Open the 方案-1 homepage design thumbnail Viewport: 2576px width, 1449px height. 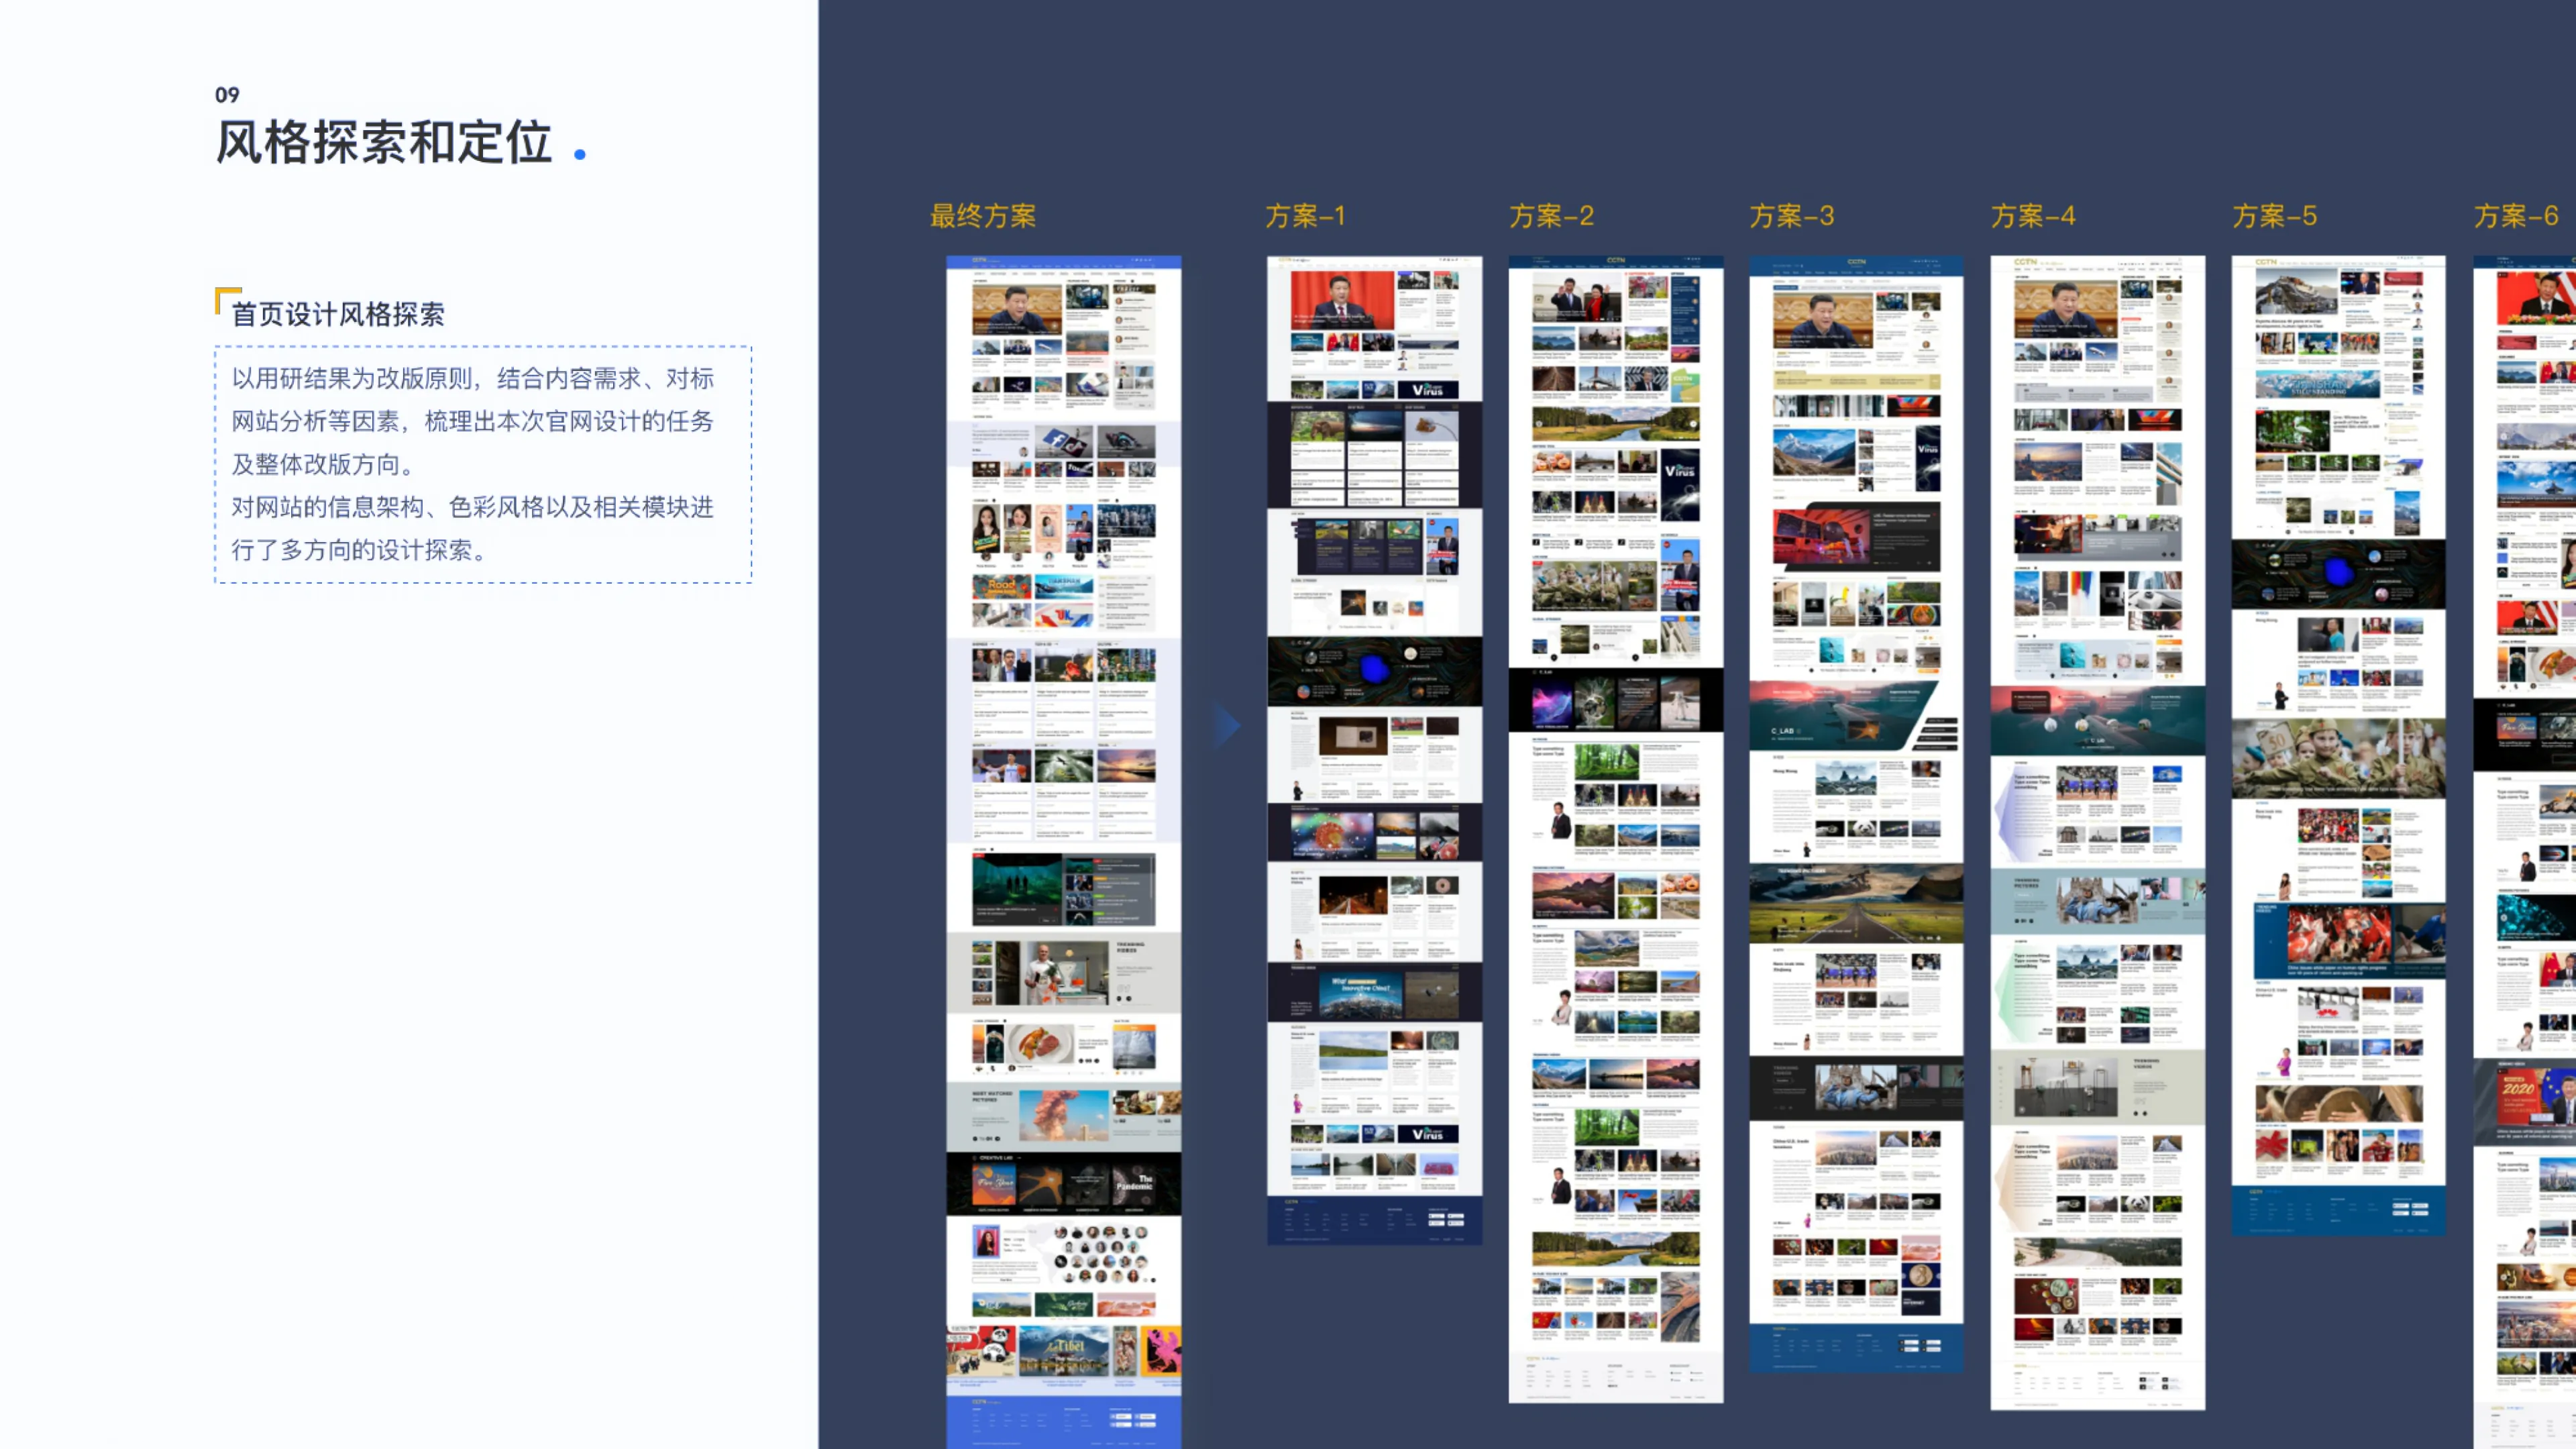coord(1374,750)
